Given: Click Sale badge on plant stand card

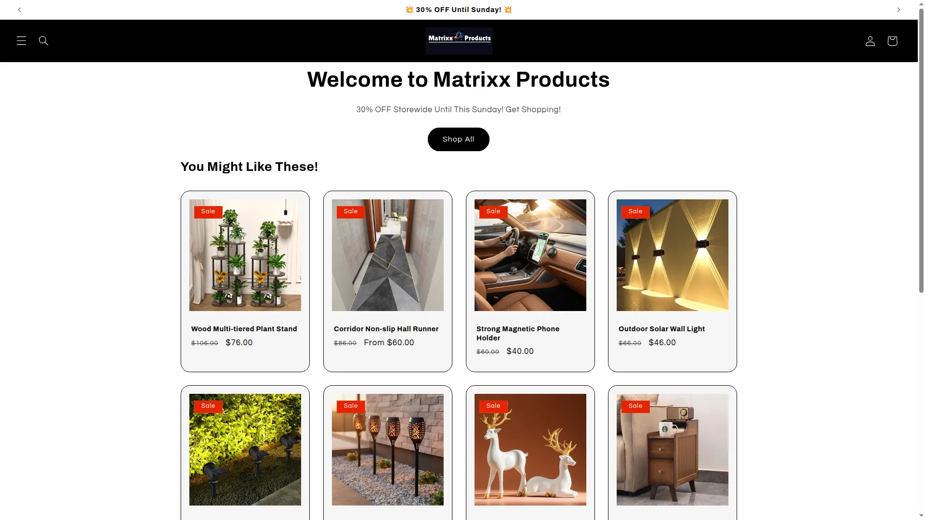Looking at the screenshot, I should pyautogui.click(x=208, y=212).
